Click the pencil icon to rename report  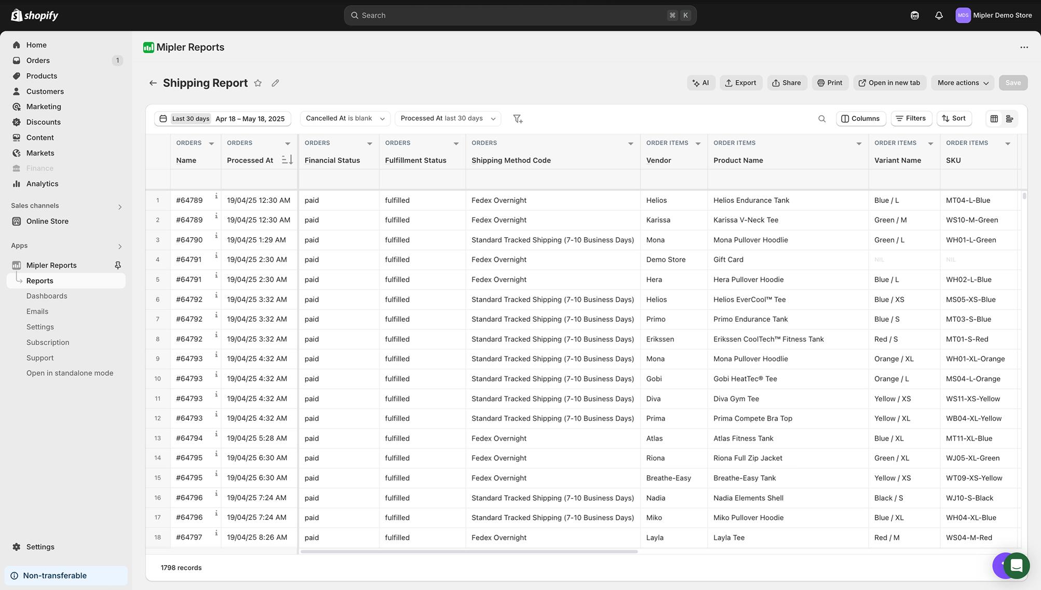(x=275, y=83)
